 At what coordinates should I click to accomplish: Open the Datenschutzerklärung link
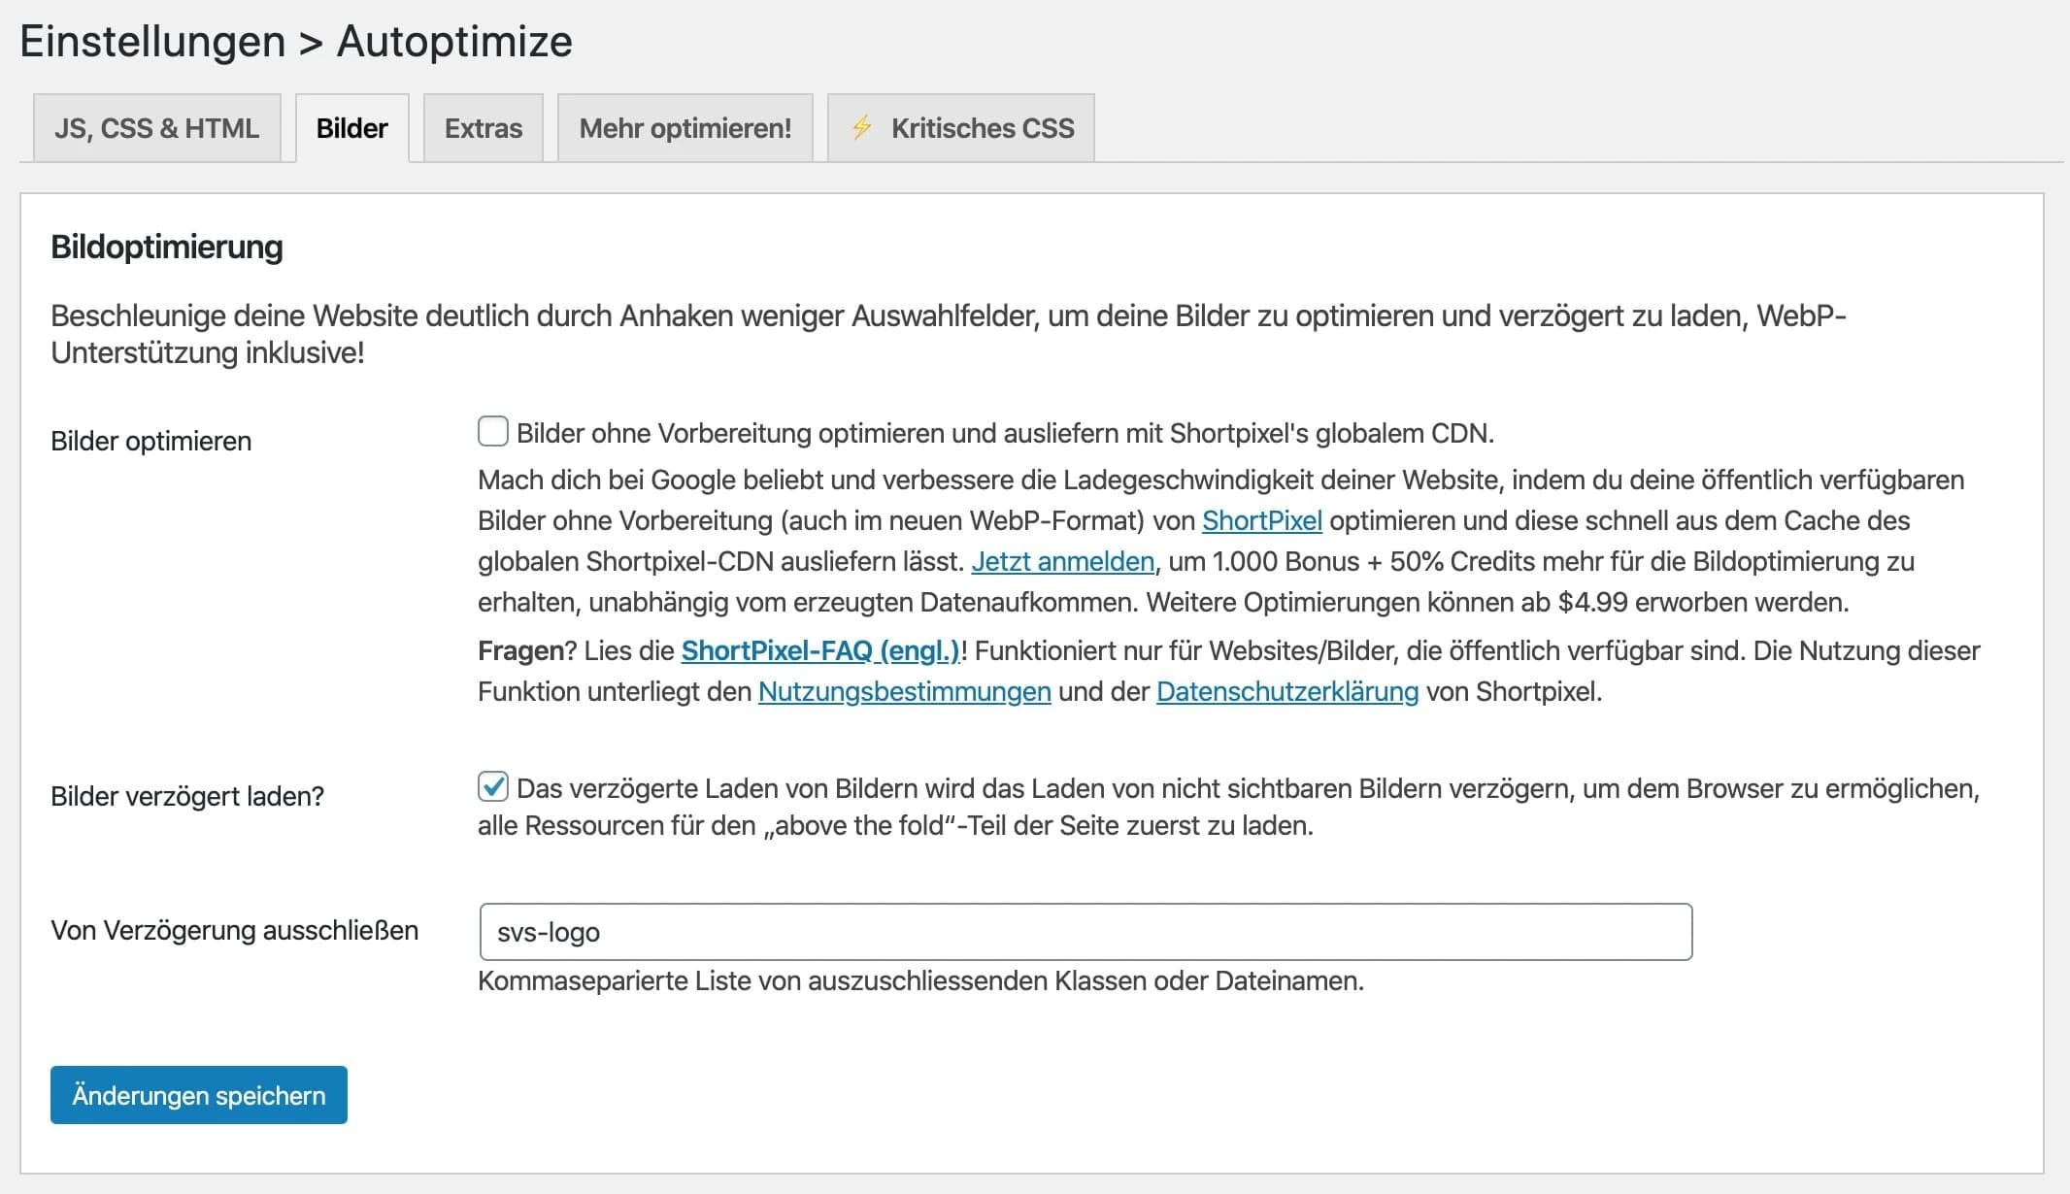[1286, 692]
